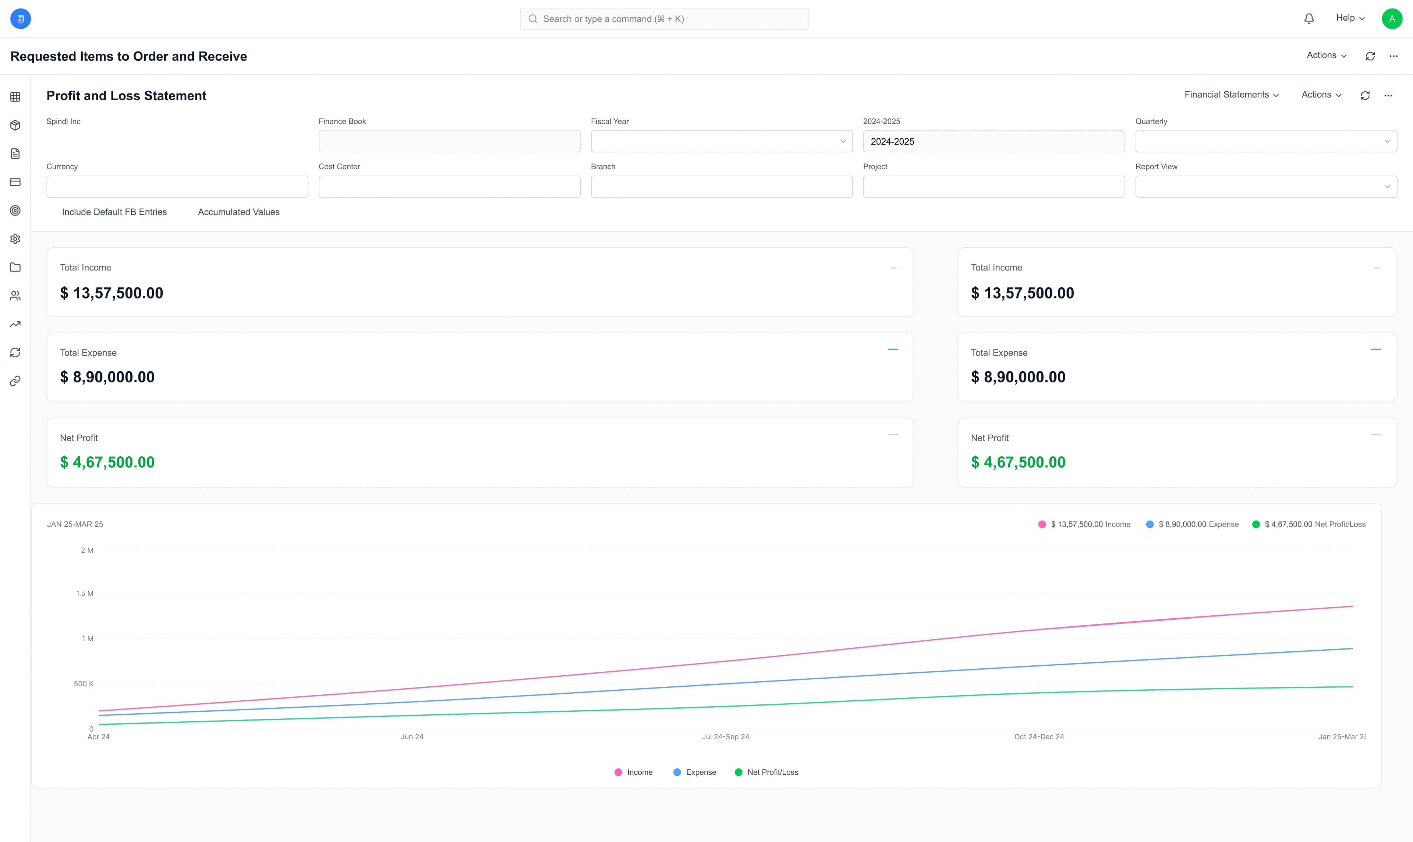Click the target/goals icon in the sidebar
The image size is (1413, 842).
pyautogui.click(x=15, y=210)
